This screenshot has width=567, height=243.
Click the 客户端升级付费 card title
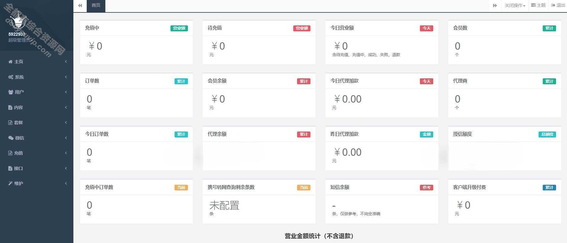pos(469,187)
